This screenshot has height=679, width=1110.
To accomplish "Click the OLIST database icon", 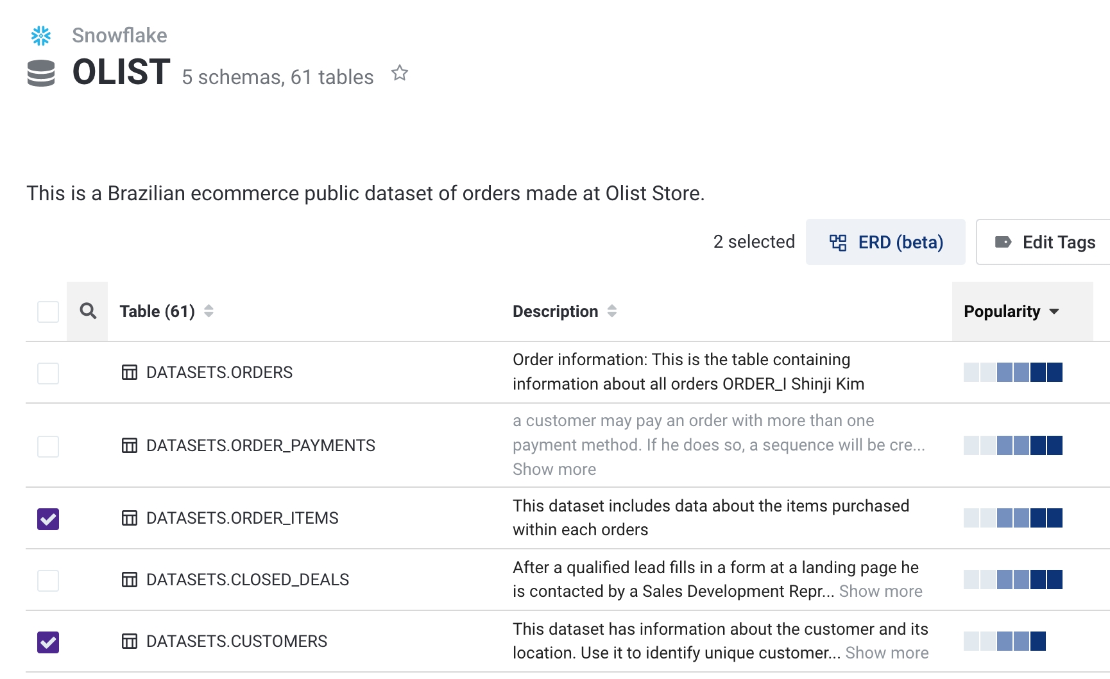I will pos(41,73).
